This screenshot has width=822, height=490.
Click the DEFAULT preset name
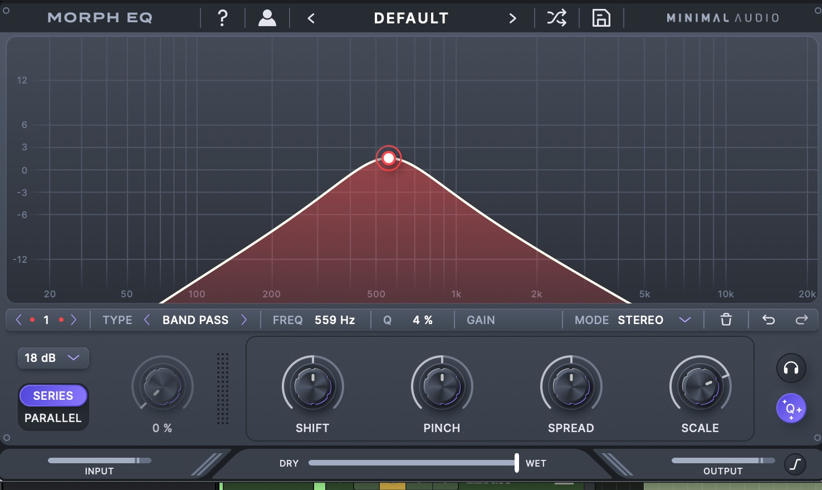[411, 17]
